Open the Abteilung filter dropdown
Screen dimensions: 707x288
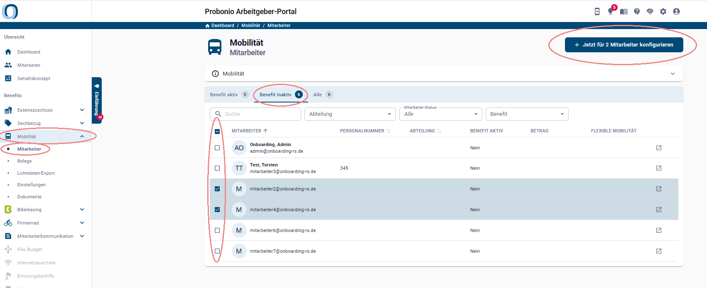point(350,114)
